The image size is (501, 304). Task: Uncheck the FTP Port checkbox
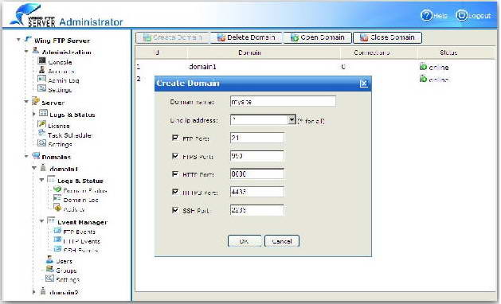pyautogui.click(x=175, y=138)
